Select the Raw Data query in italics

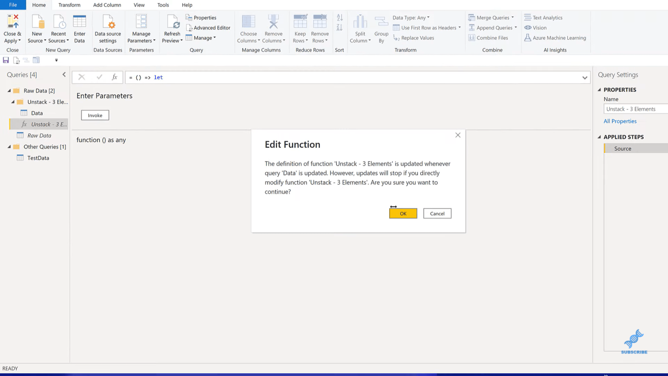click(39, 135)
